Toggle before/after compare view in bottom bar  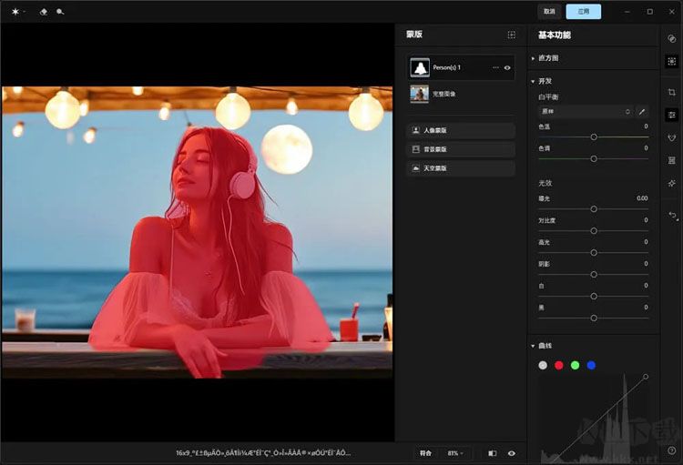493,452
